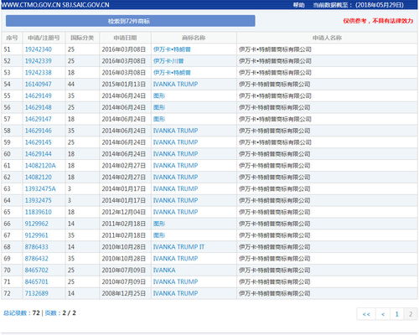Open the 伊万卡川普 trademark in row 52
The width and height of the screenshot is (419, 335).
(168, 61)
